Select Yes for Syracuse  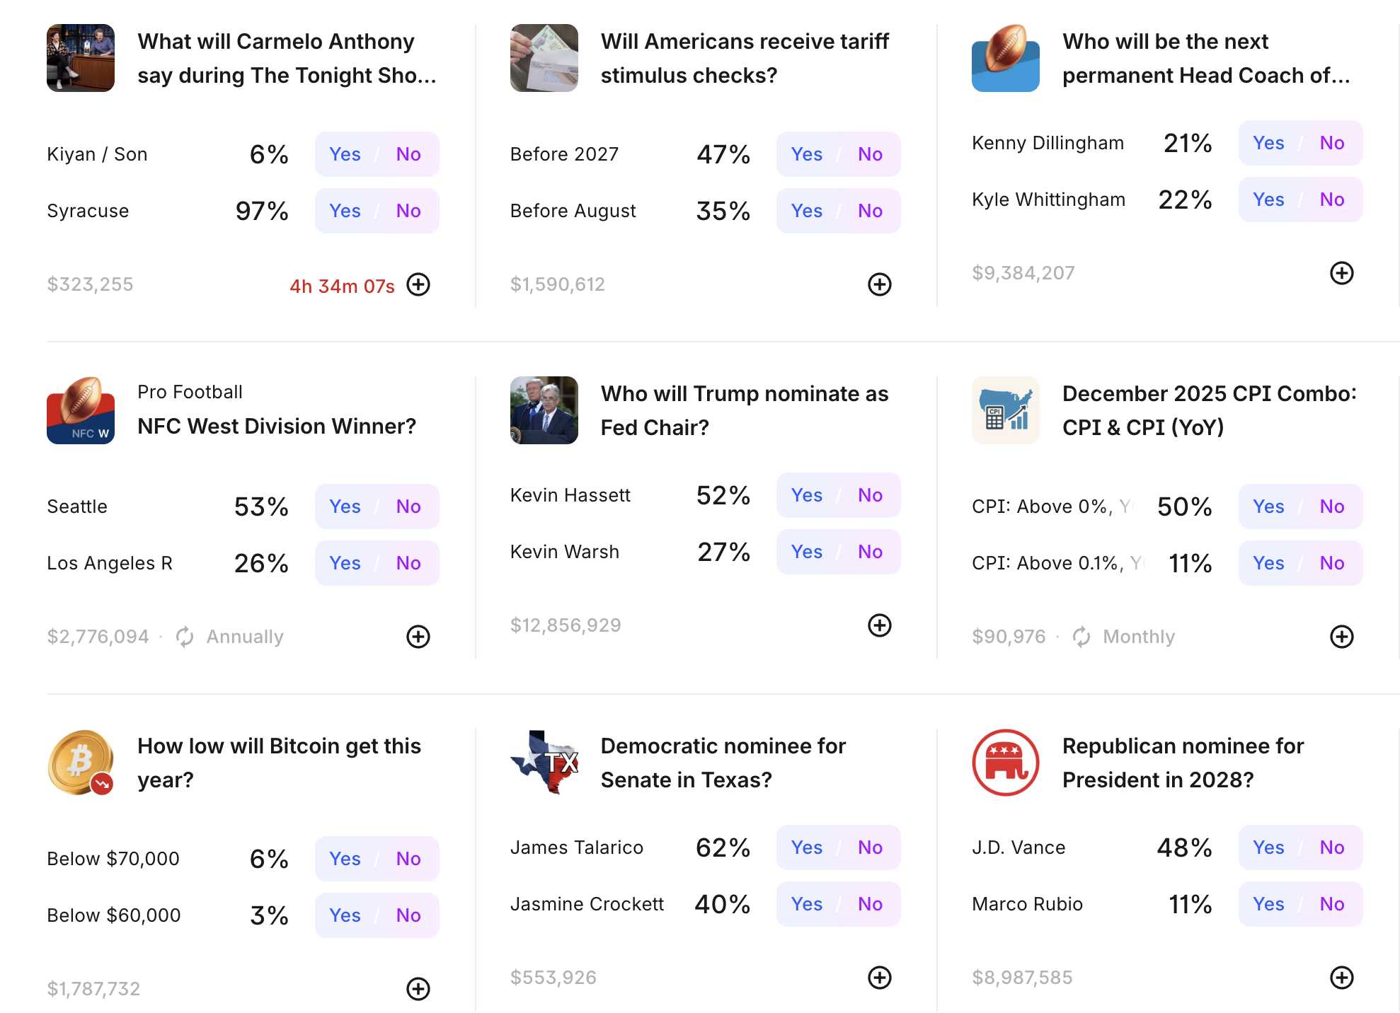tap(345, 211)
